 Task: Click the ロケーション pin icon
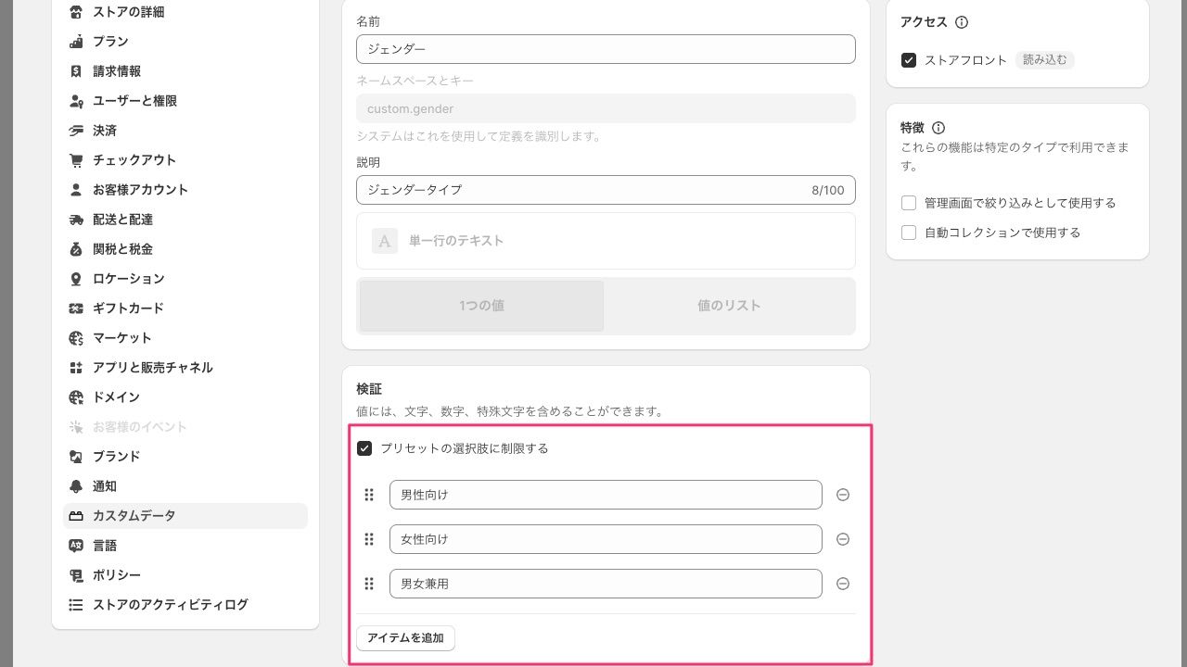point(76,279)
